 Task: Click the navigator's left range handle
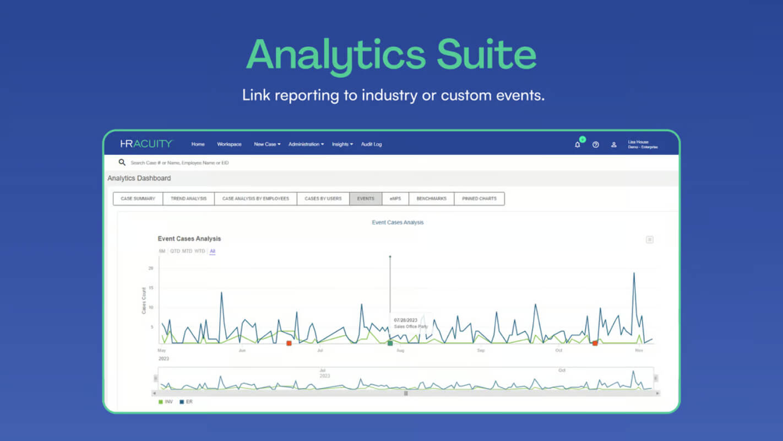coord(155,378)
